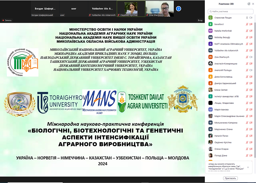This screenshot has width=256, height=183.
Task: Pop out the participants panel
Action: point(249,4)
